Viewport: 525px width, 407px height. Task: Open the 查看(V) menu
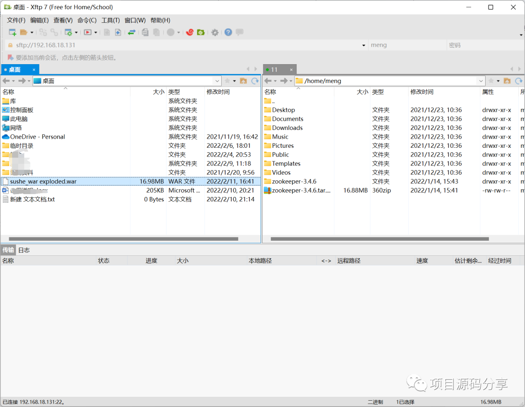[x=63, y=20]
